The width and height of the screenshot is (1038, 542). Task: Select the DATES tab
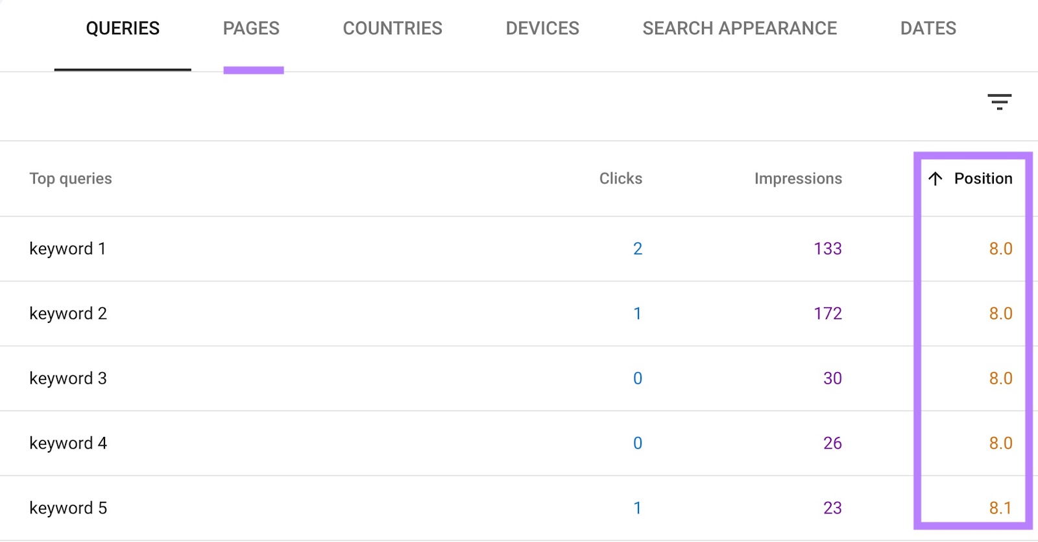click(x=928, y=28)
